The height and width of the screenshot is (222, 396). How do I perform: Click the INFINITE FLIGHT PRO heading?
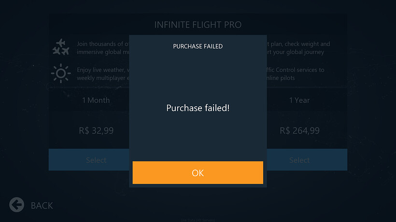198,25
